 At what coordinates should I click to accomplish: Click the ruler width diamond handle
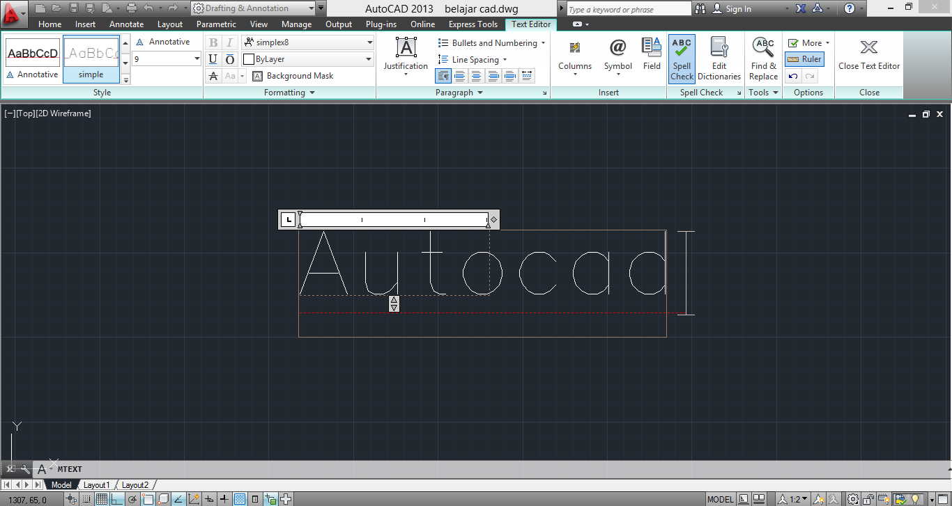(x=493, y=220)
